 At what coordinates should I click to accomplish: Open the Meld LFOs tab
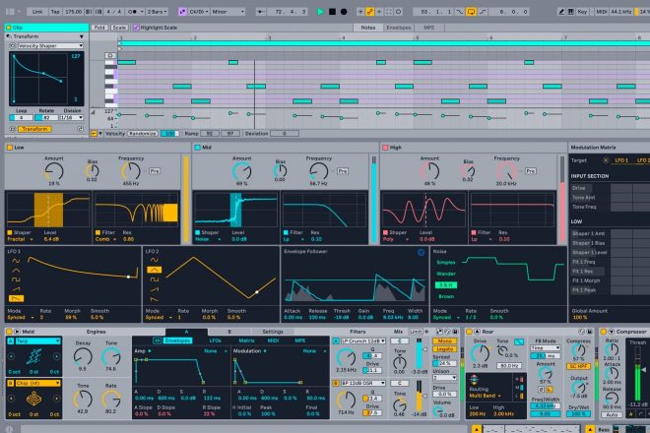pos(215,340)
